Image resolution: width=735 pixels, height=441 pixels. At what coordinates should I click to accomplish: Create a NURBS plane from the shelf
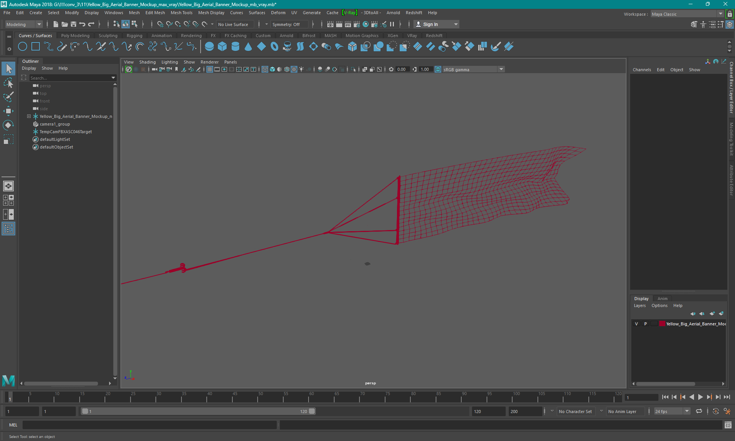pyautogui.click(x=261, y=47)
